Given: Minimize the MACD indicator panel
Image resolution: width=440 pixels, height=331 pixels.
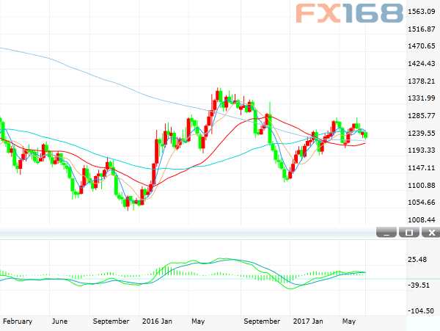Looking at the screenshot, I should [x=386, y=233].
